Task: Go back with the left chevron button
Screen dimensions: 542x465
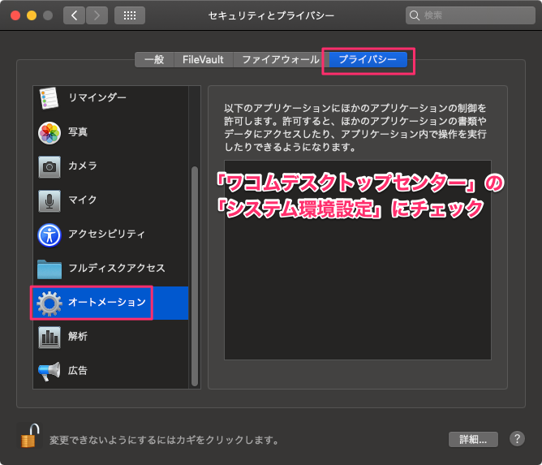Action: coord(74,15)
